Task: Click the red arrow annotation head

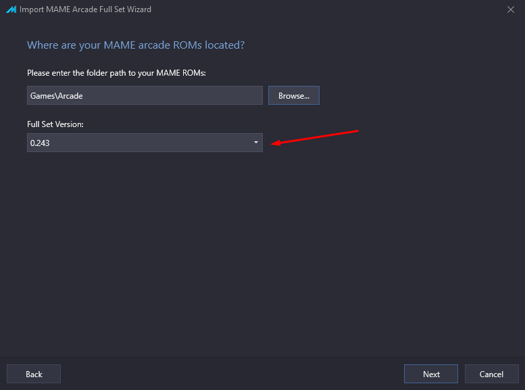Action: [x=276, y=143]
